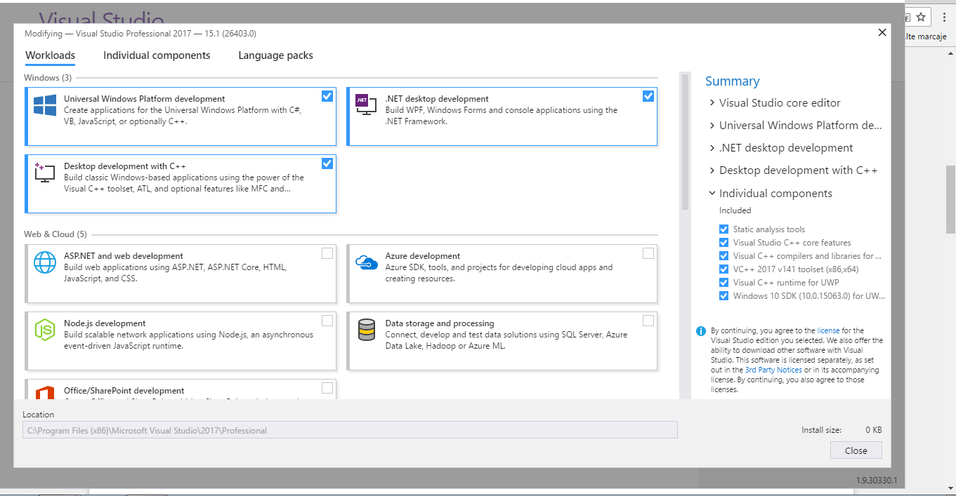Screen dimensions: 956x496
Task: Open the Language packs tab
Action: (x=275, y=55)
